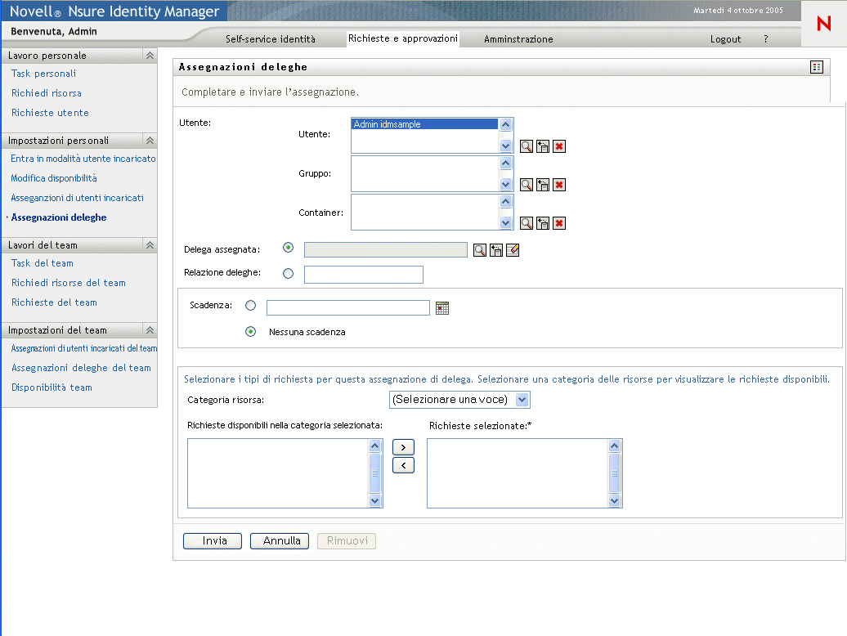Collapse the Lavori del team section
Viewport: 847px width, 636px height.
[150, 245]
